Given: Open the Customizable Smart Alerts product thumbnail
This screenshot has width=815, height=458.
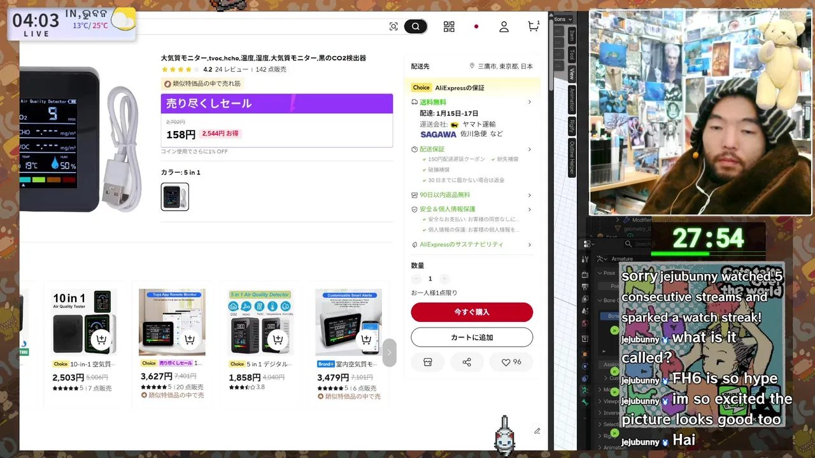Looking at the screenshot, I should (348, 323).
